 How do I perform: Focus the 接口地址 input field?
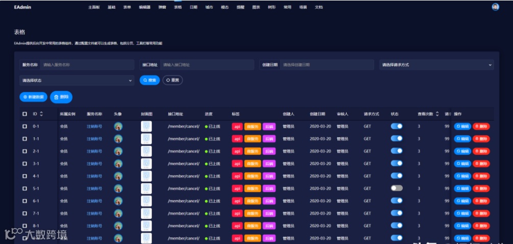[207, 65]
